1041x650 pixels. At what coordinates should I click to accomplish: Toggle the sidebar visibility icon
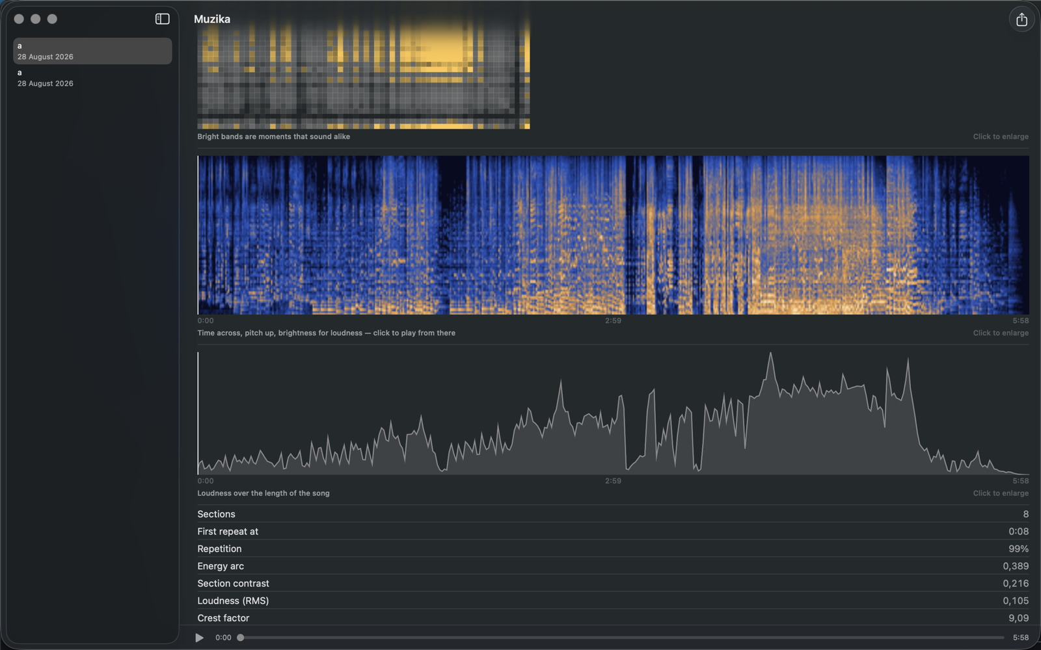[163, 19]
